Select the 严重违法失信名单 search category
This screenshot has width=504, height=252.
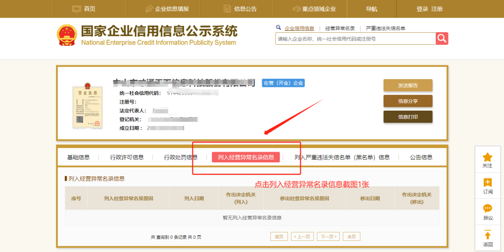pyautogui.click(x=386, y=28)
